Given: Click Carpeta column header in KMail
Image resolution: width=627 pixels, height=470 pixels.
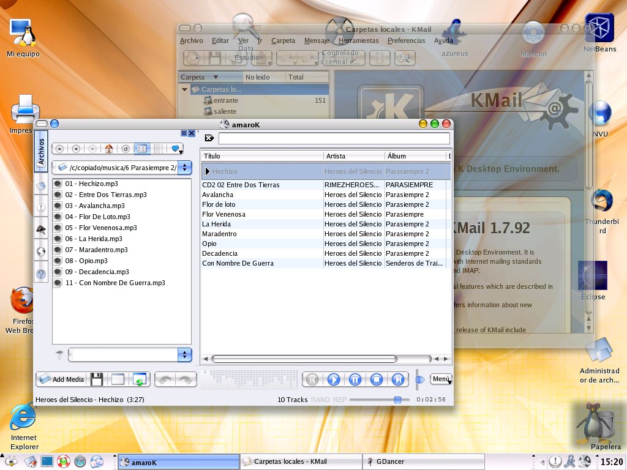Looking at the screenshot, I should tap(211, 76).
